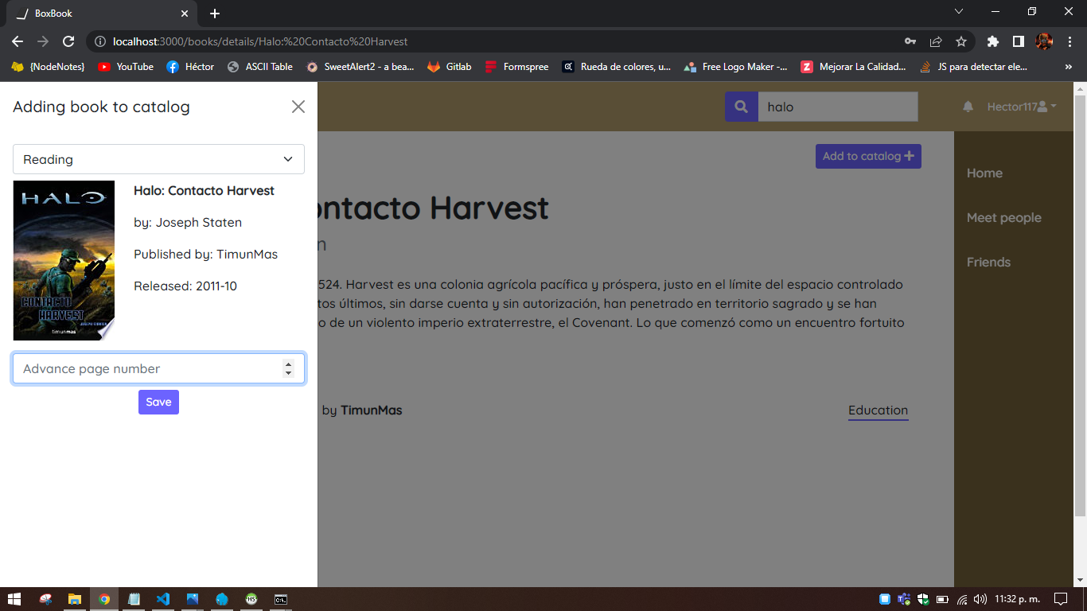Viewport: 1087px width, 611px height.
Task: Open saved passwords key icon
Action: pyautogui.click(x=910, y=41)
